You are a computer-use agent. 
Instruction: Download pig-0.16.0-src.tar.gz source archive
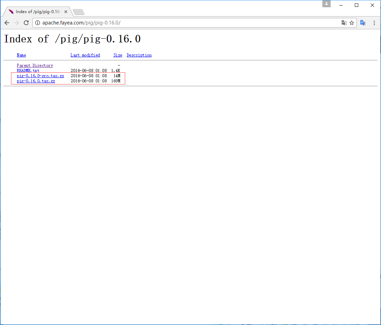(40, 76)
